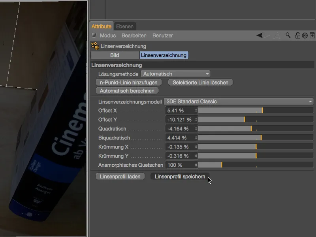Click the Krümmung Y slider bar
The width and height of the screenshot is (316, 237).
pos(256,156)
